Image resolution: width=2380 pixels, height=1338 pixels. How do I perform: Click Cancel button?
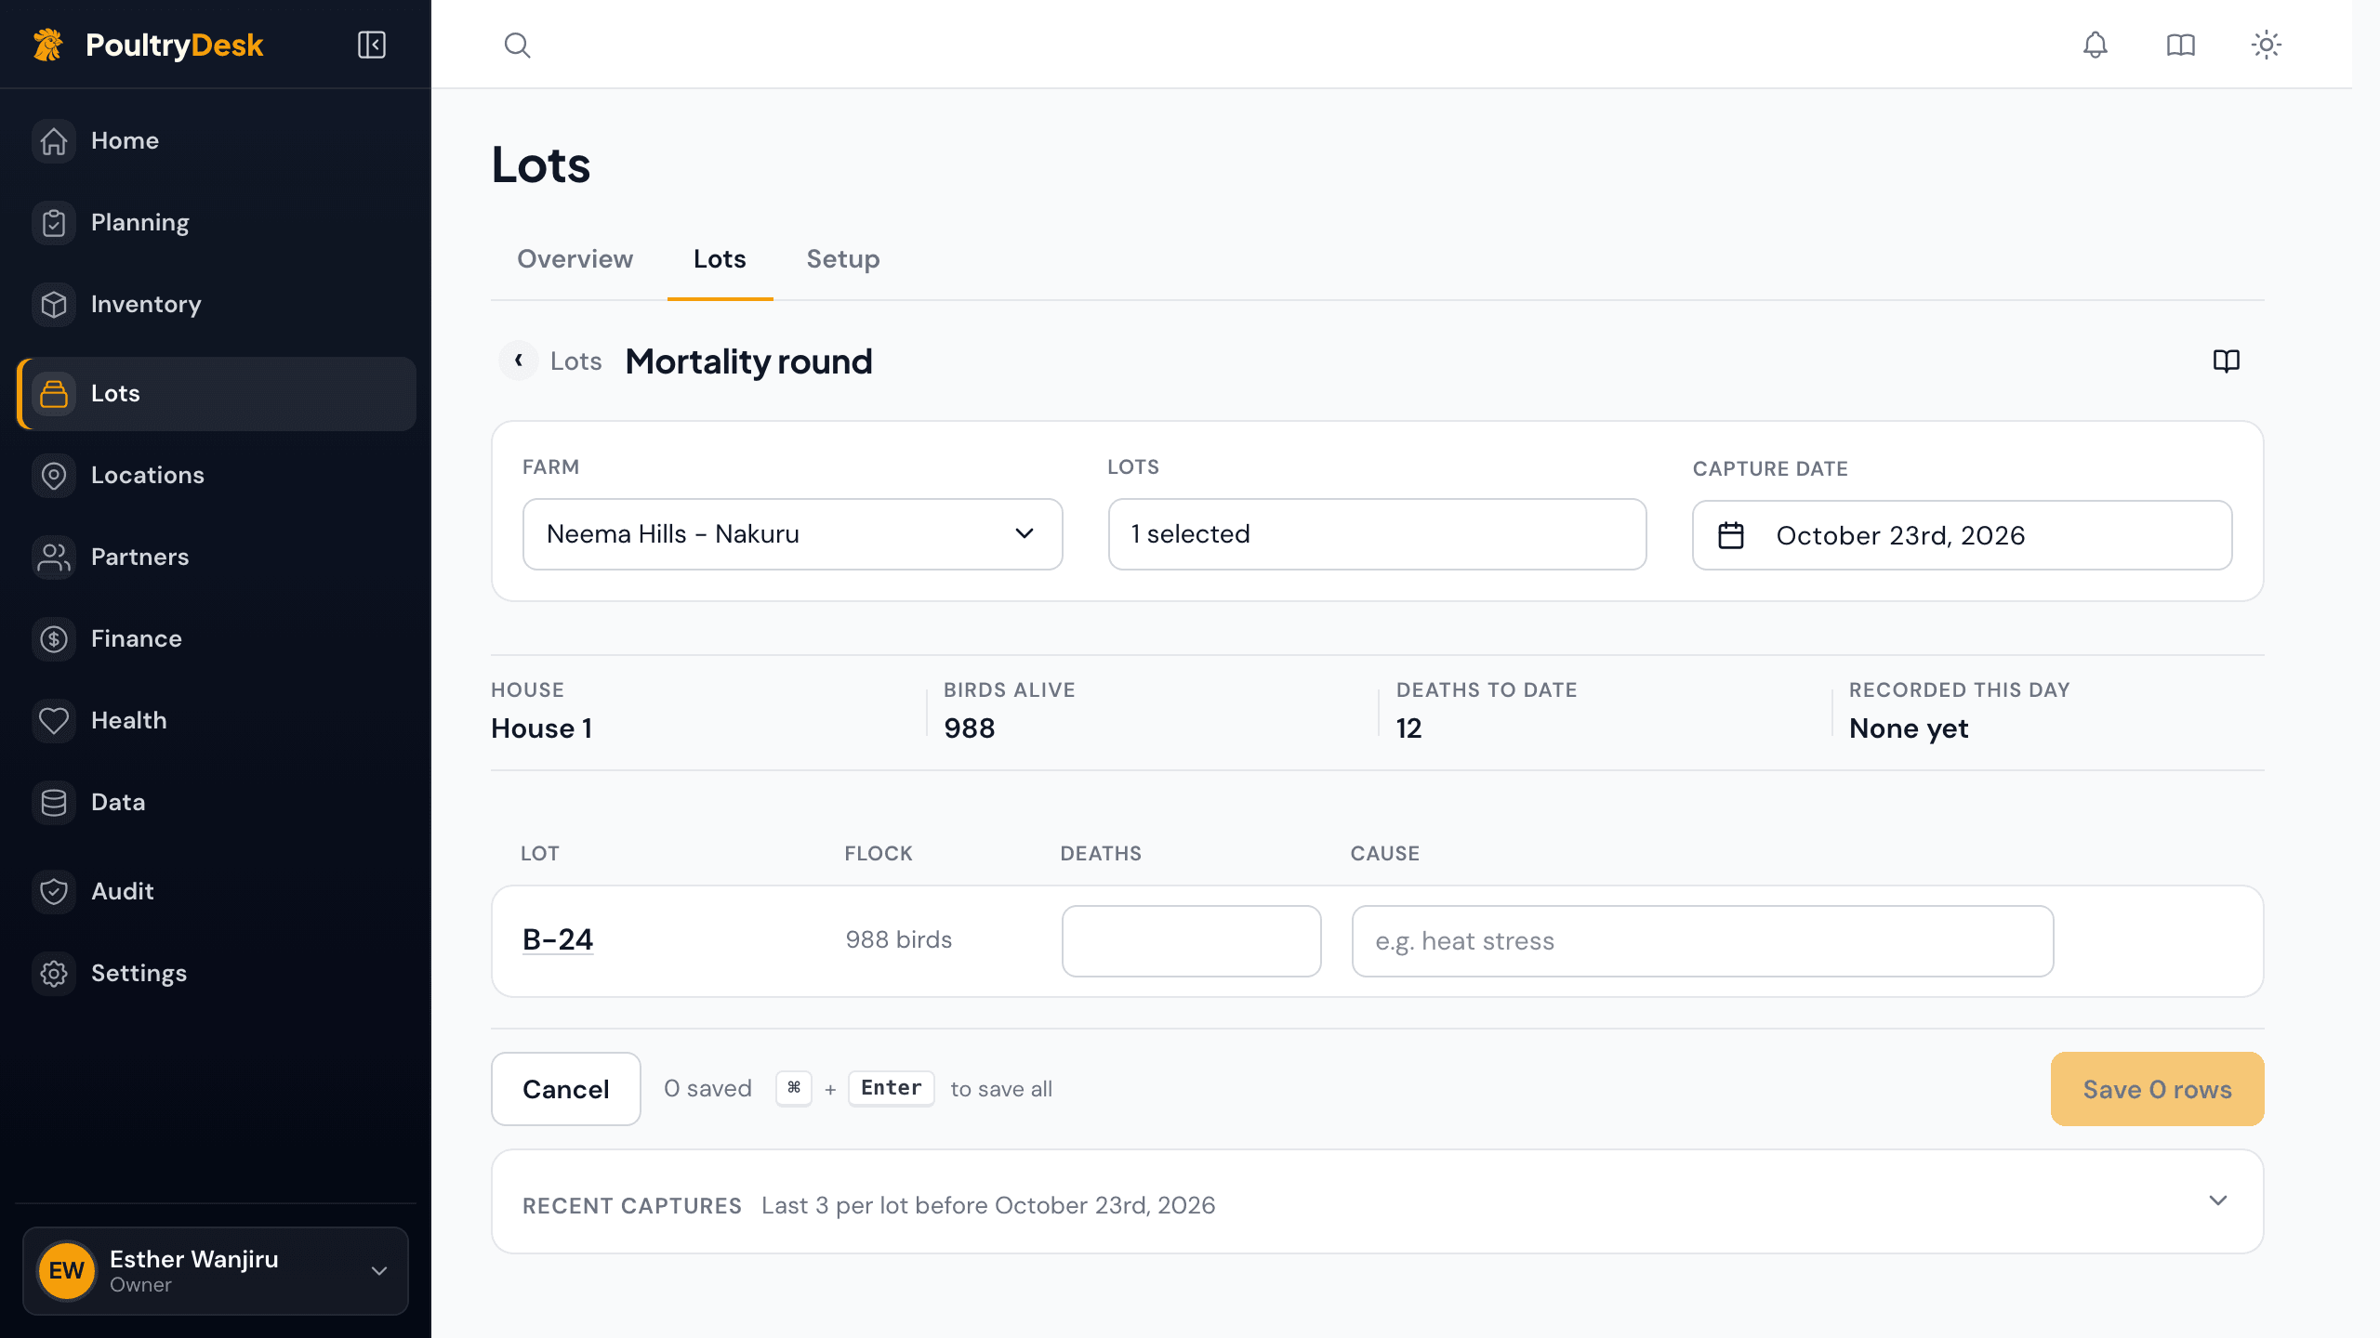(565, 1089)
